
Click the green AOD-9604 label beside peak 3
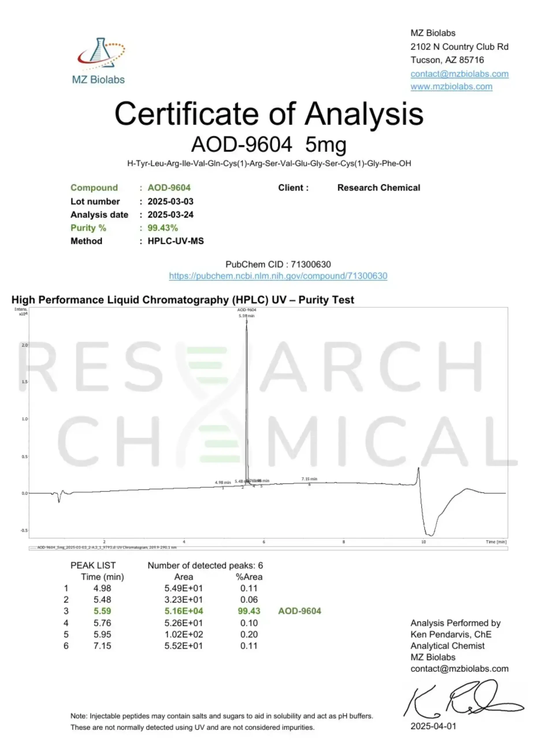pos(299,611)
